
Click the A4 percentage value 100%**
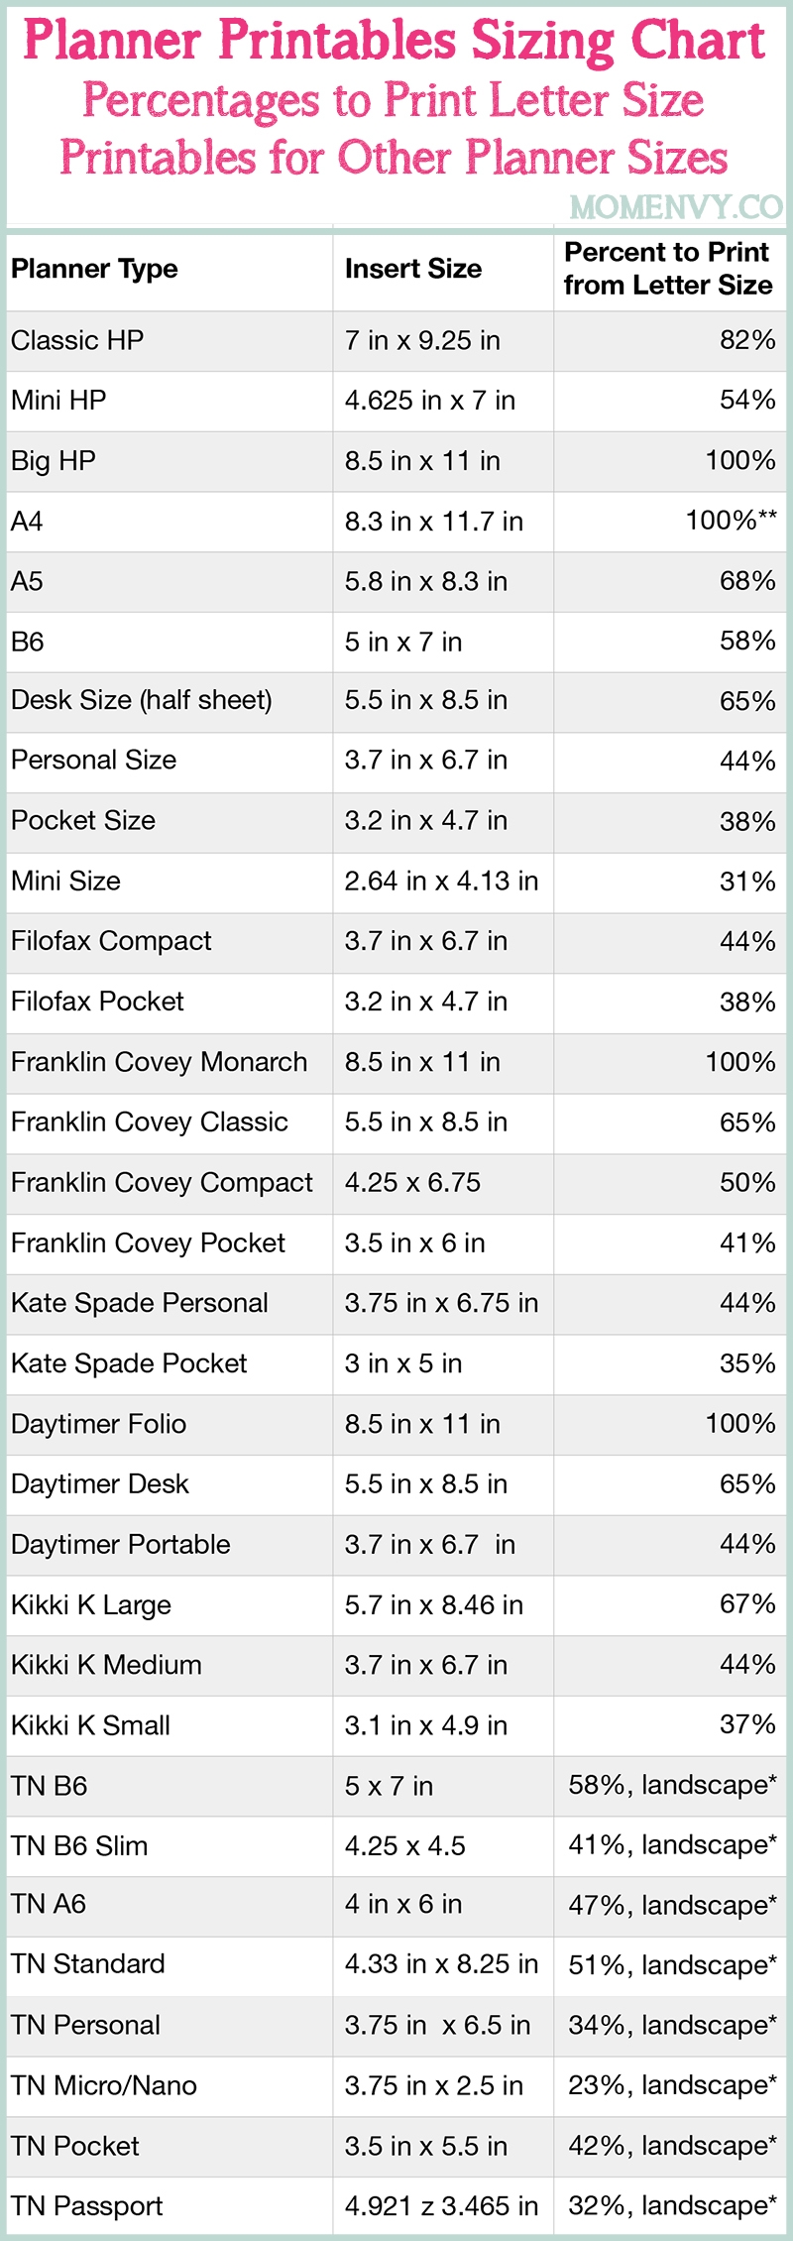(731, 521)
